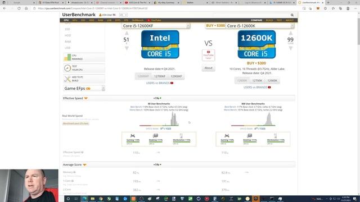Select the 12900K variant button
This screenshot has width=360, height=202.
(x=272, y=81)
